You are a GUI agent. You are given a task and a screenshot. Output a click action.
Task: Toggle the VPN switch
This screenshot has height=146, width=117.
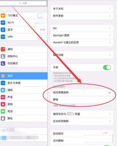(41, 37)
